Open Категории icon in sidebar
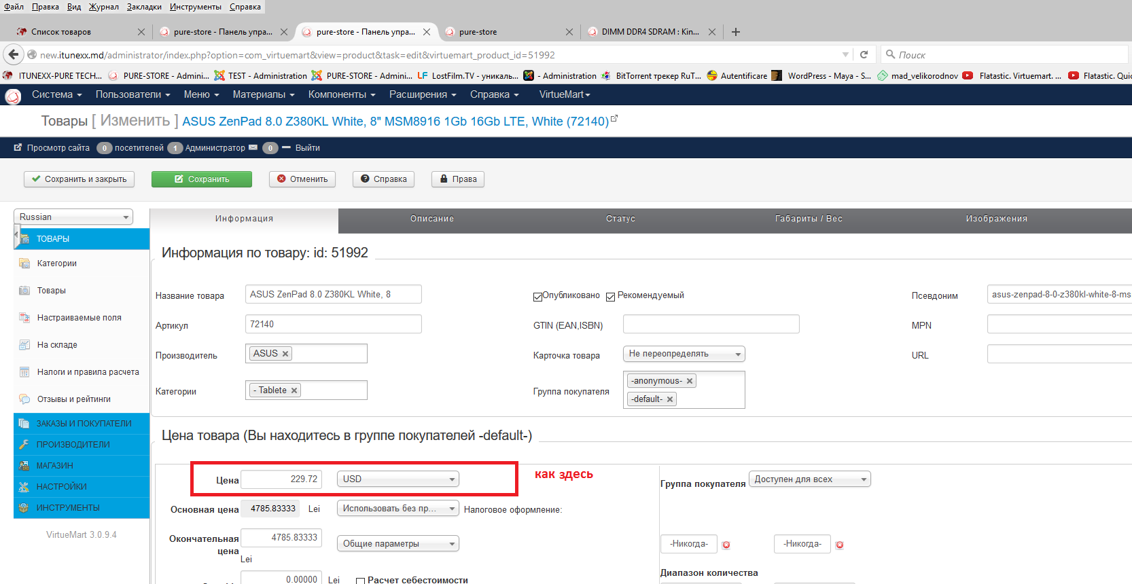 click(x=24, y=263)
